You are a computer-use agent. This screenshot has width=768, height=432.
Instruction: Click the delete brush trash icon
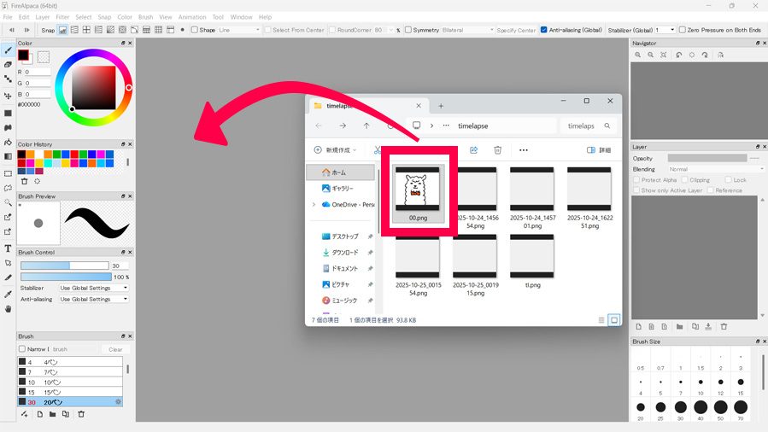[x=81, y=414]
